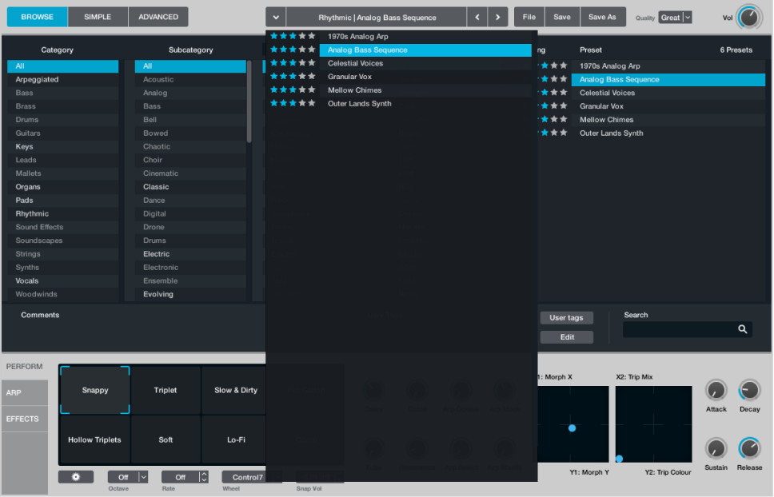Click the Save As button

point(602,16)
